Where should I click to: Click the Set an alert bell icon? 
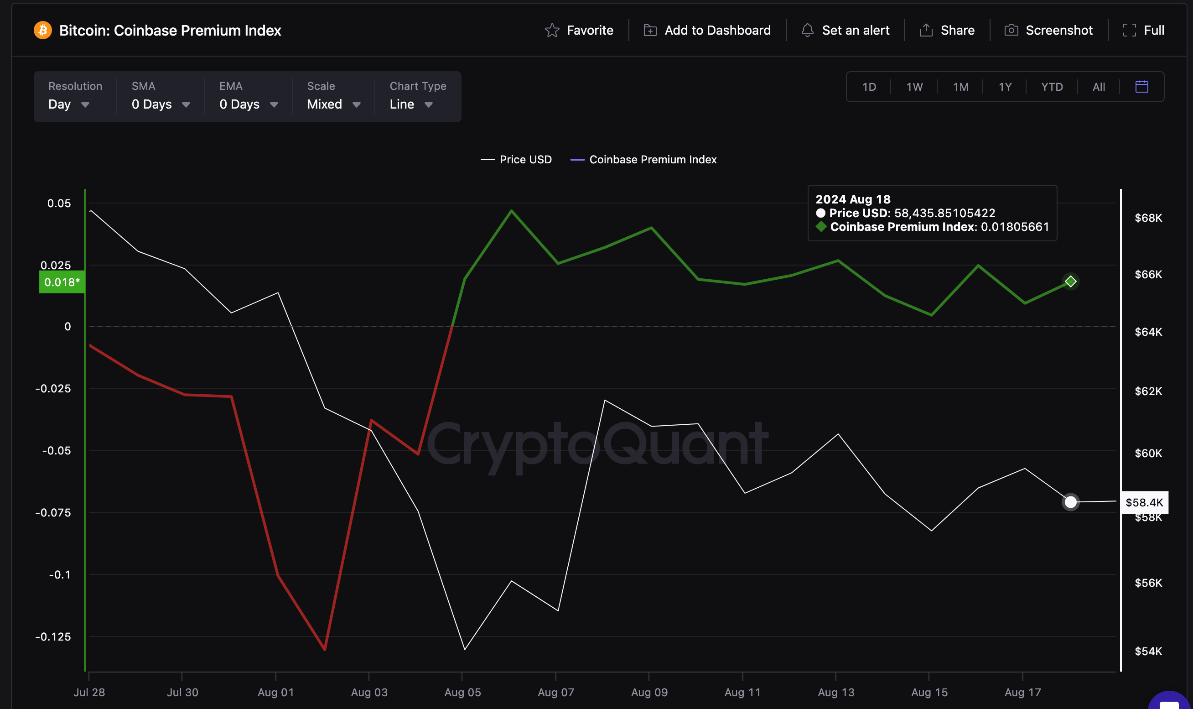807,30
